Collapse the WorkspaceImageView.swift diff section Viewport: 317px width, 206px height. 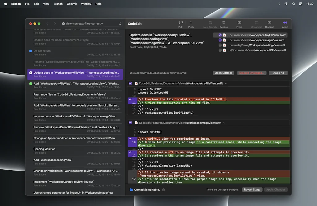tap(131, 122)
